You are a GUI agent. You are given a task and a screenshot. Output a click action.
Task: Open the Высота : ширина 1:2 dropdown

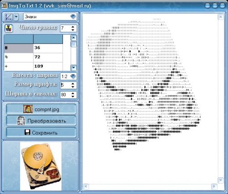click(x=73, y=77)
